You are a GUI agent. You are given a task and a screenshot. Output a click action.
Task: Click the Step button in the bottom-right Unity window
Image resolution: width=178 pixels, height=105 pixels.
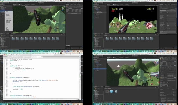[x=137, y=56]
